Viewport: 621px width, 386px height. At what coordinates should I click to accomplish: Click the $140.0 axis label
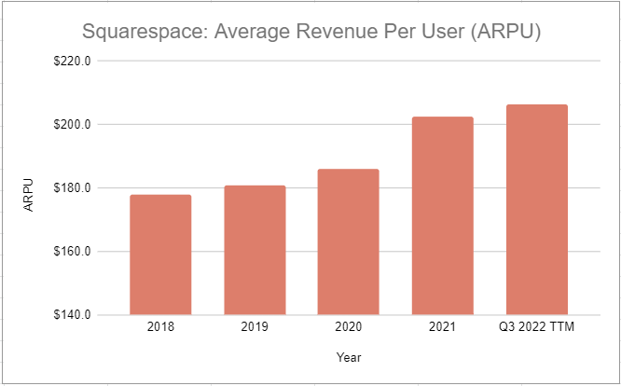[72, 315]
